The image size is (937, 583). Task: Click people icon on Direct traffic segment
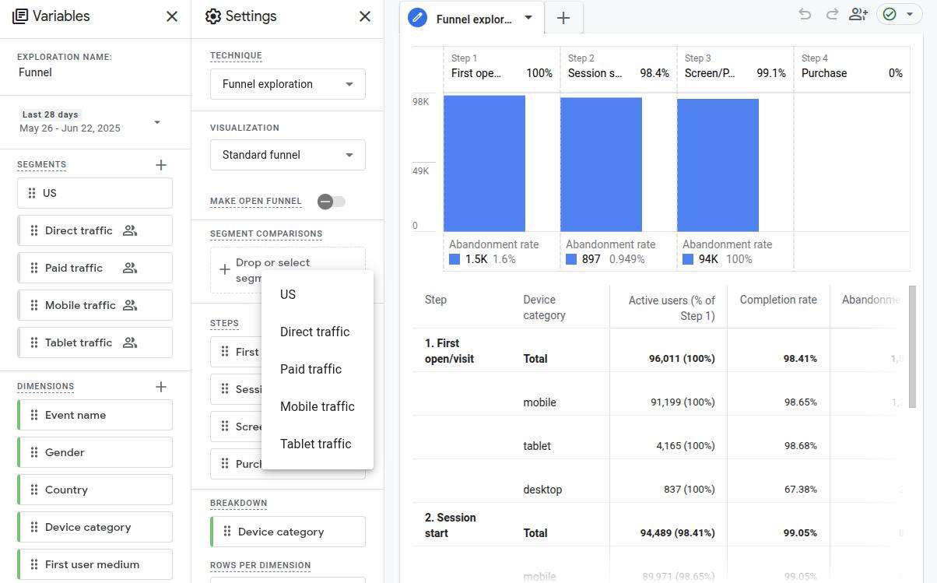[x=130, y=230]
